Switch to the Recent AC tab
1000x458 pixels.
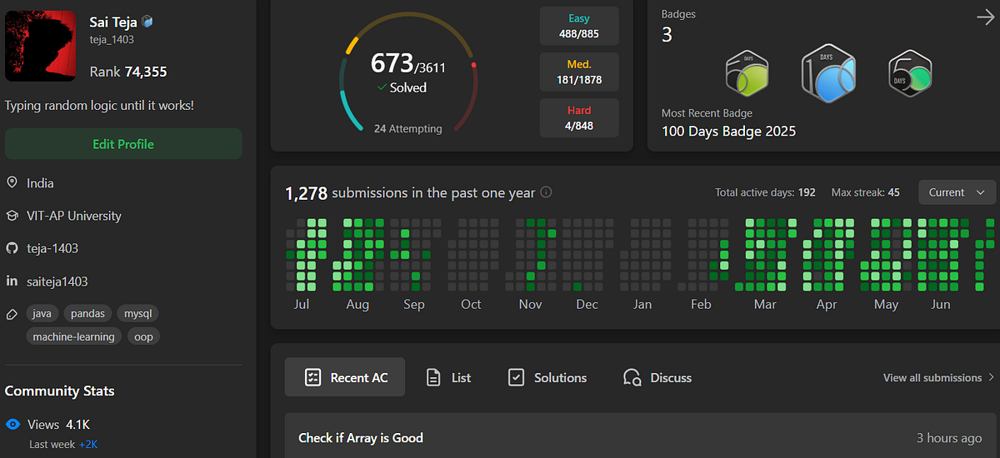(345, 377)
